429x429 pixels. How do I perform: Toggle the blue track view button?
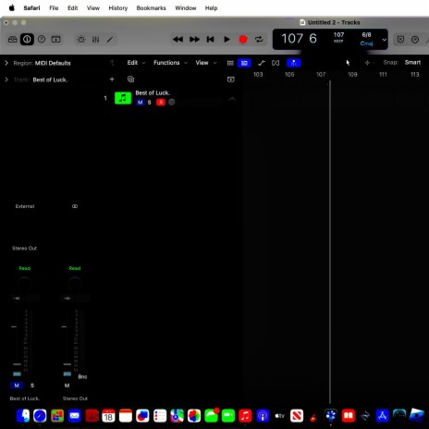[x=244, y=63]
